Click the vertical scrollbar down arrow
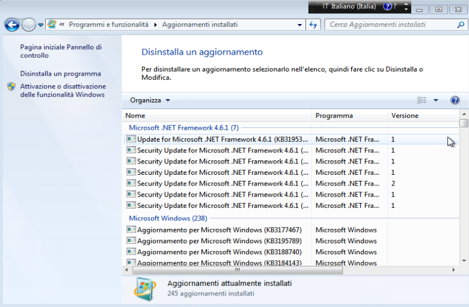Image resolution: width=469 pixels, height=307 pixels. (464, 261)
